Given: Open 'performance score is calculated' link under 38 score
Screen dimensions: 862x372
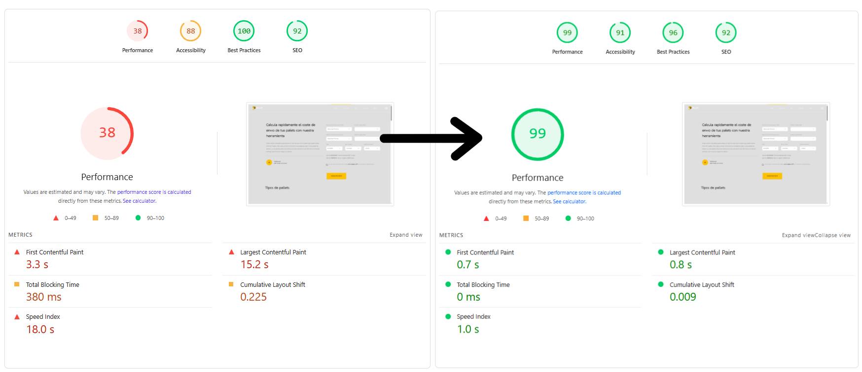Looking at the screenshot, I should (154, 192).
